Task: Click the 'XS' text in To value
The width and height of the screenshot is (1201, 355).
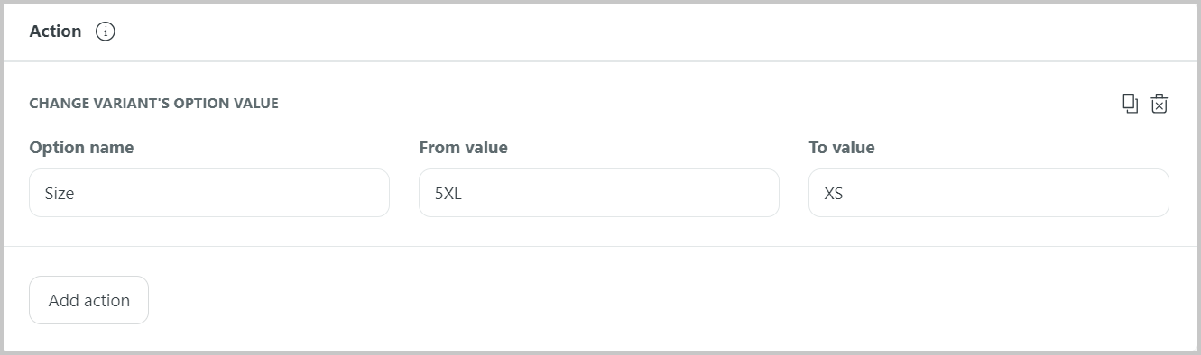Action: point(834,193)
